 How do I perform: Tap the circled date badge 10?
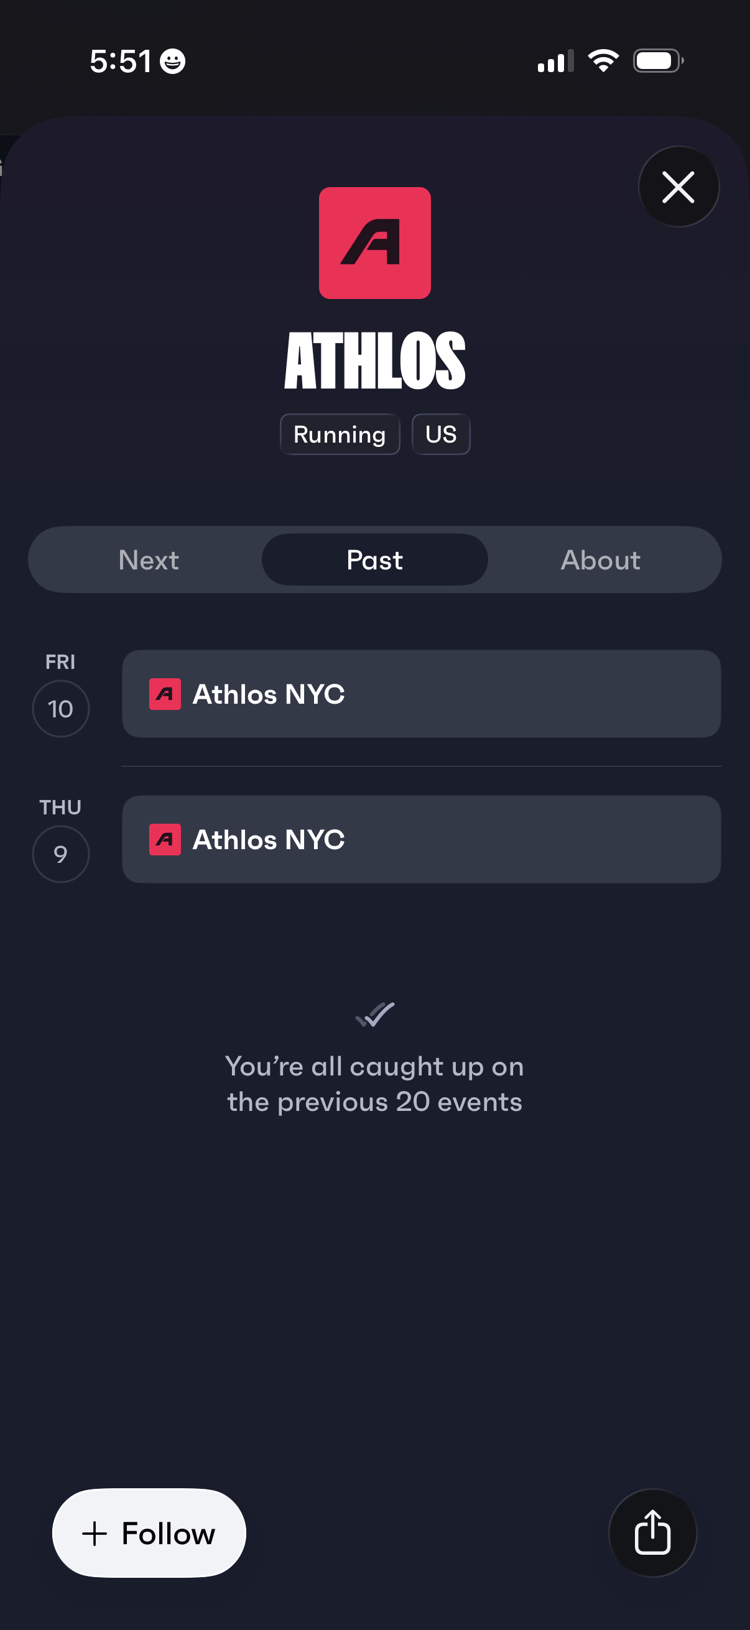[61, 708]
